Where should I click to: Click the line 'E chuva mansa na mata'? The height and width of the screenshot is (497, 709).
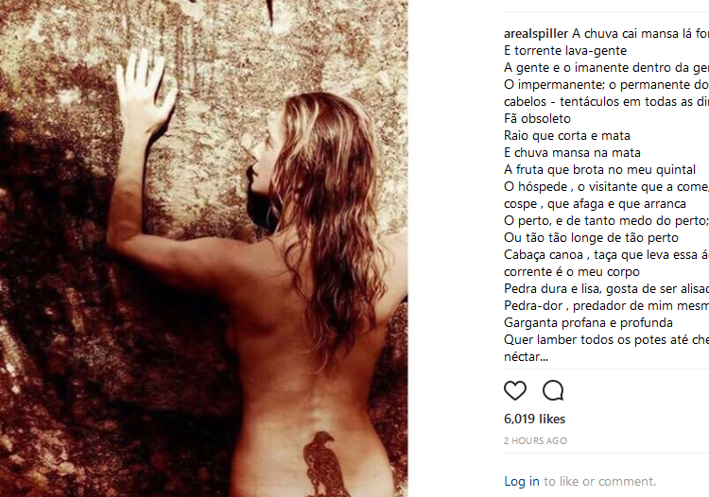572,153
